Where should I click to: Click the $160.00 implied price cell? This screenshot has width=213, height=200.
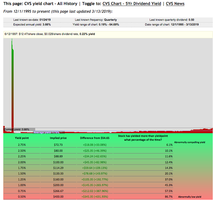(x=58, y=179)
